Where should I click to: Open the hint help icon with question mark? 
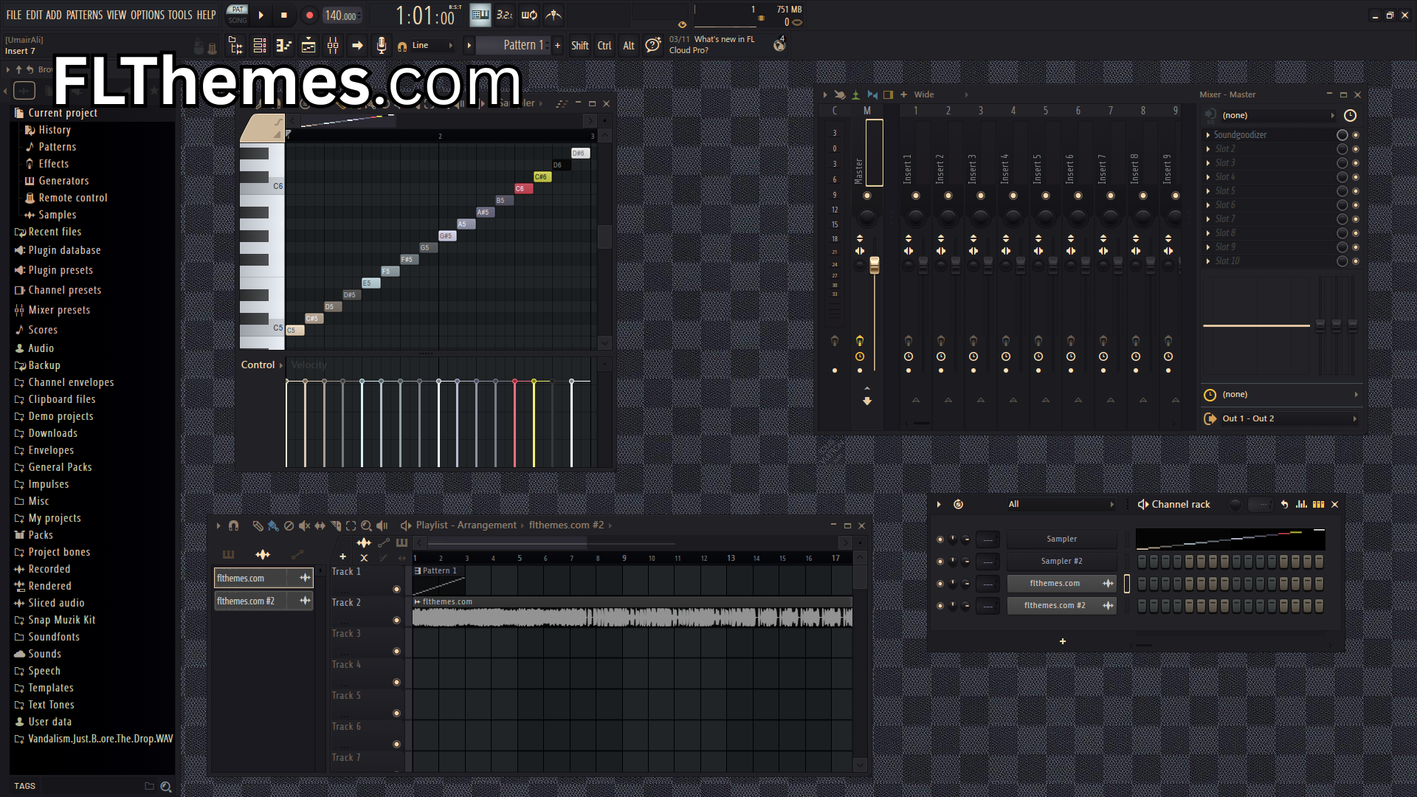click(652, 46)
